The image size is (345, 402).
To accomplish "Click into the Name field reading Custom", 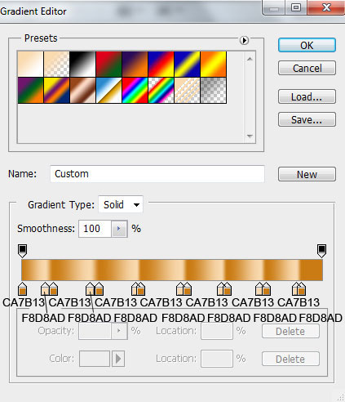I will pos(157,174).
